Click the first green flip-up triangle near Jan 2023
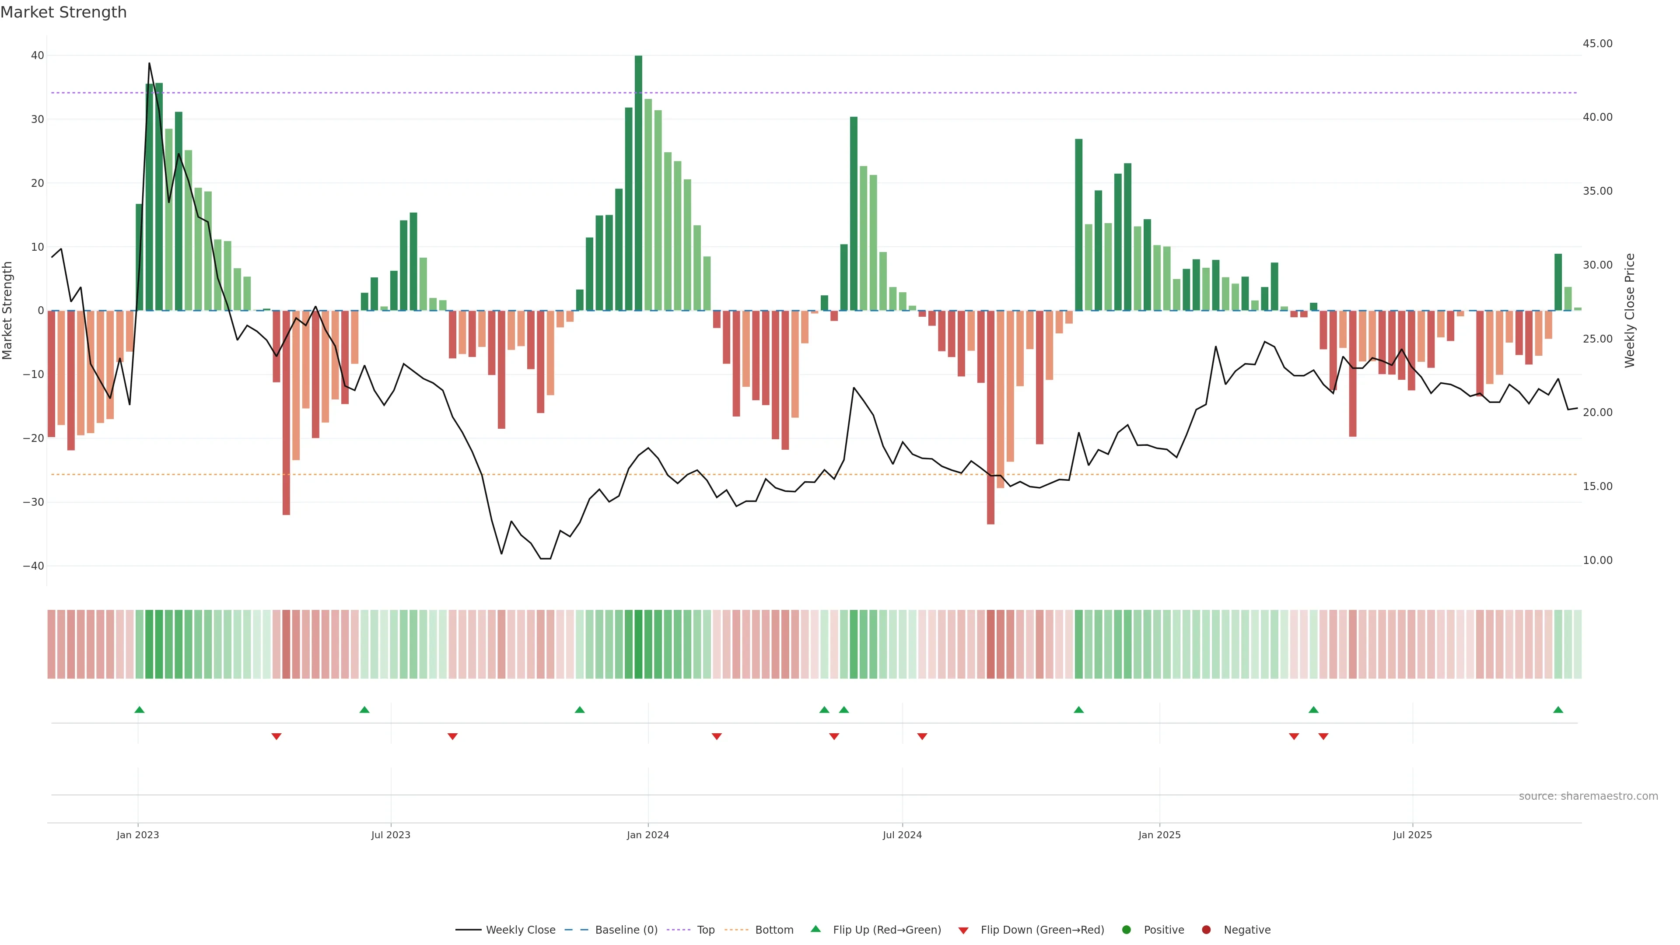The height and width of the screenshot is (945, 1680). [140, 710]
